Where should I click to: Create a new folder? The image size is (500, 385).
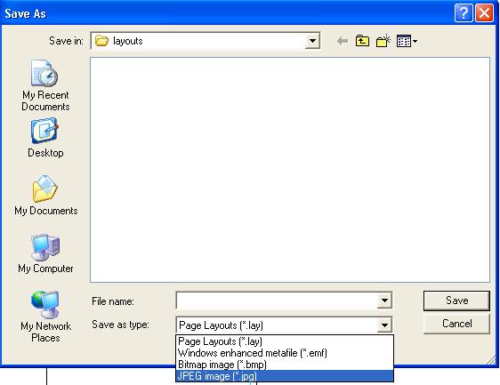click(383, 41)
